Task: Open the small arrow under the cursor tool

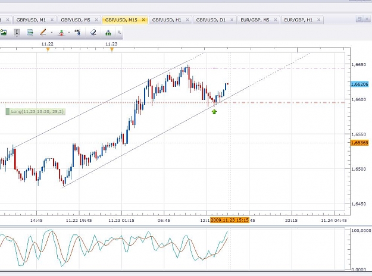Action: tap(17, 37)
